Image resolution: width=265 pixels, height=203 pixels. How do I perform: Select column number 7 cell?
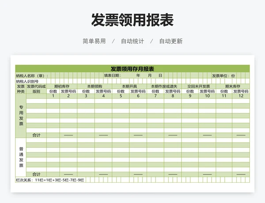coord(155,96)
